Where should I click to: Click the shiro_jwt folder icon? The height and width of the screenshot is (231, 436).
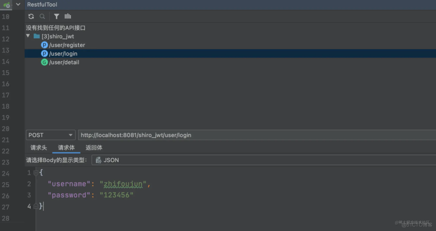(x=36, y=36)
